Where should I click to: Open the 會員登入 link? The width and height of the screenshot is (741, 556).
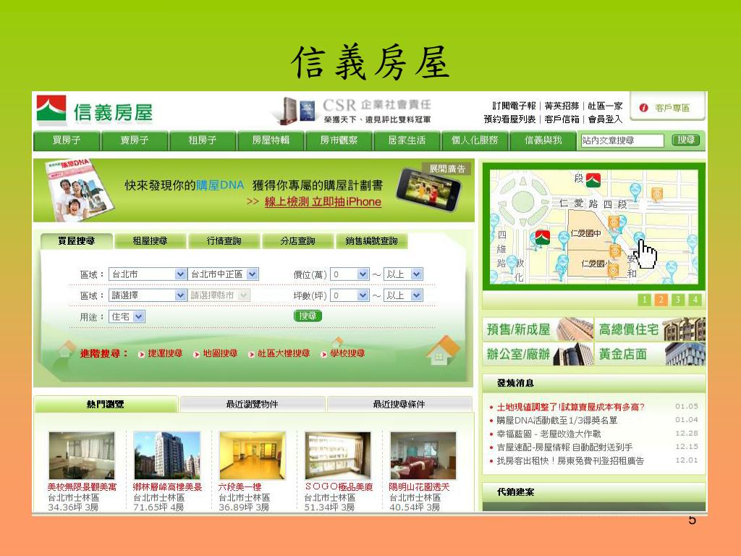coord(606,119)
